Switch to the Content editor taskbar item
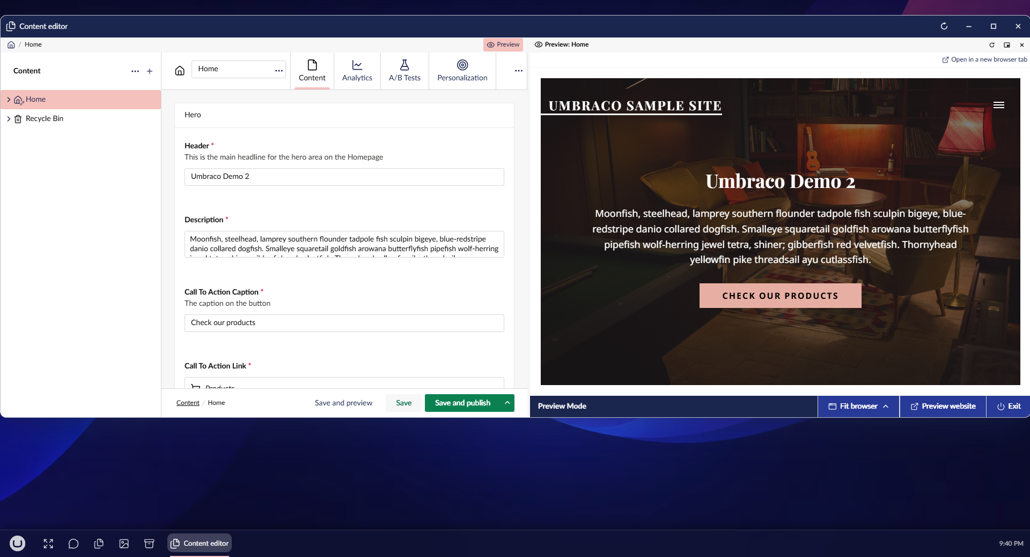 click(200, 543)
